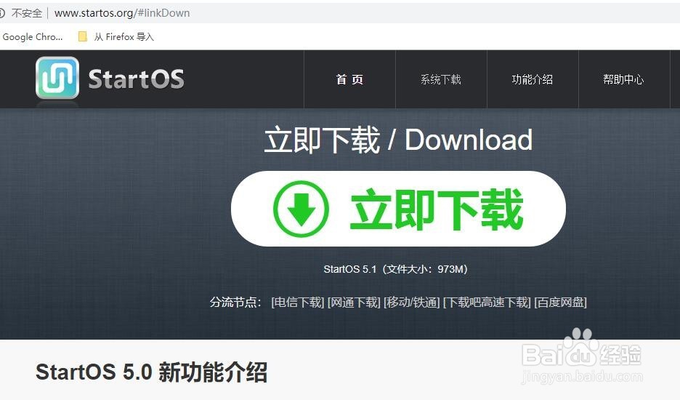
Task: Open the Google Chro... bookmark
Action: pyautogui.click(x=33, y=37)
